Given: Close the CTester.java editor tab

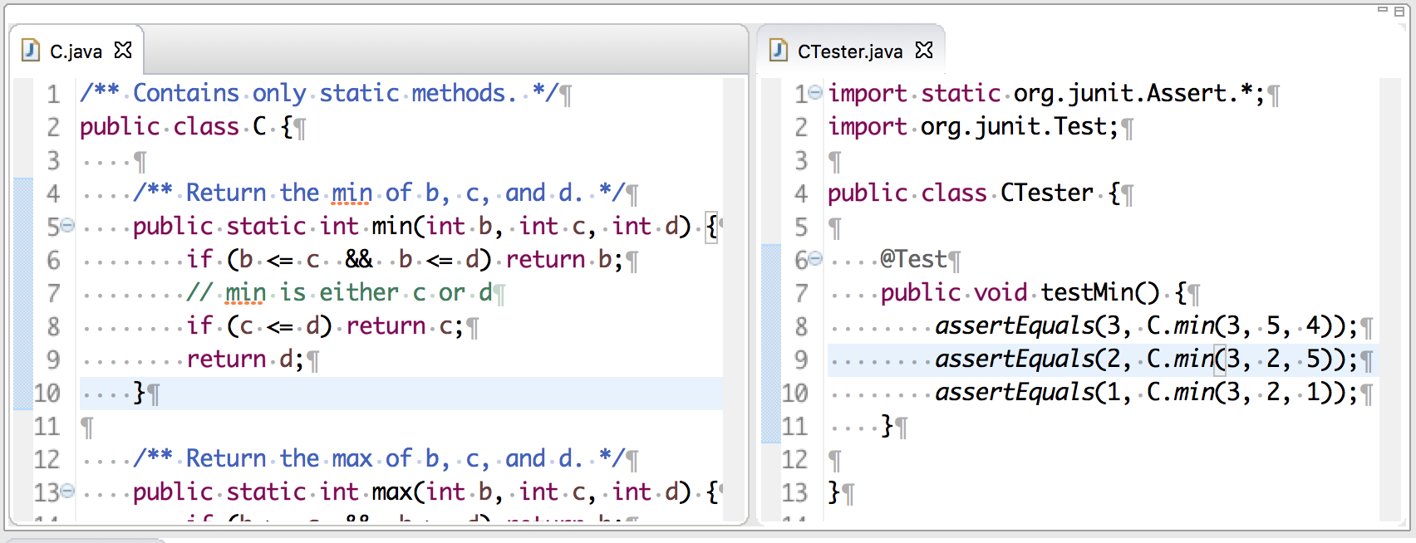Looking at the screenshot, I should (923, 51).
